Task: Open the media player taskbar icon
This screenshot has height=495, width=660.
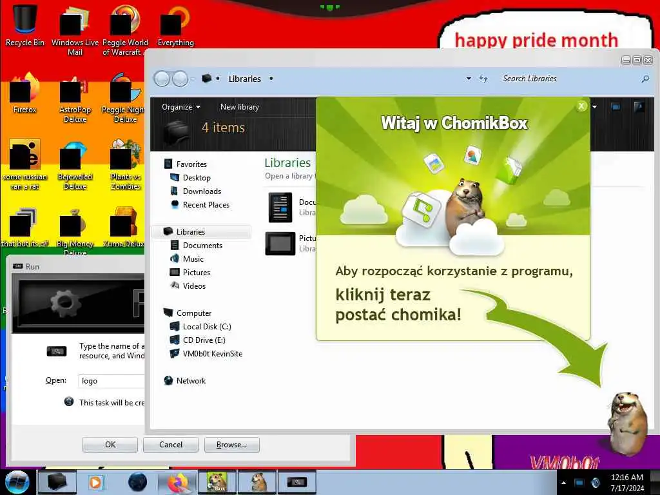Action: [95, 482]
